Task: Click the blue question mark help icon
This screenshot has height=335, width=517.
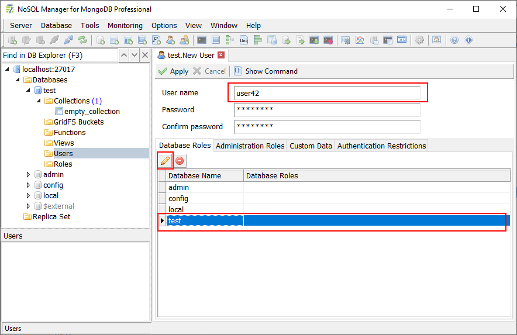Action: click(454, 40)
